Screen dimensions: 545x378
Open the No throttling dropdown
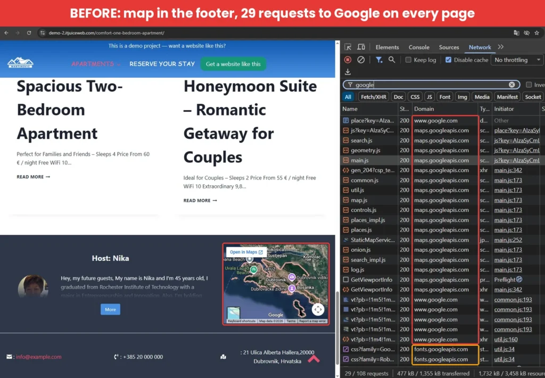[x=517, y=60]
